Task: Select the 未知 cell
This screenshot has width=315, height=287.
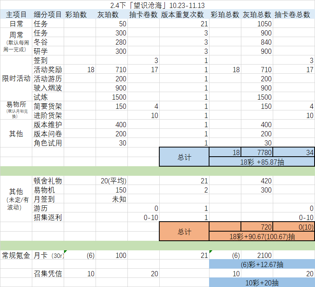Action: click(112, 199)
